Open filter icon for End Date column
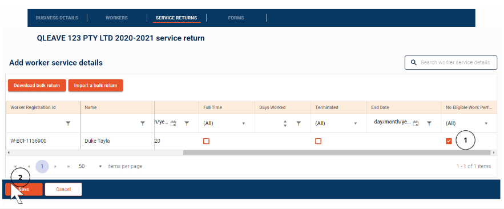 pos(429,123)
